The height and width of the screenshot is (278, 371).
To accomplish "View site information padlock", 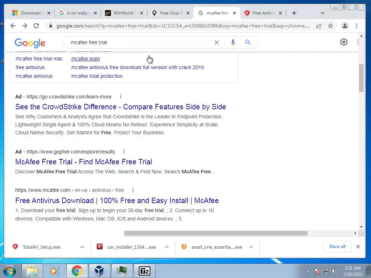I will (x=50, y=26).
